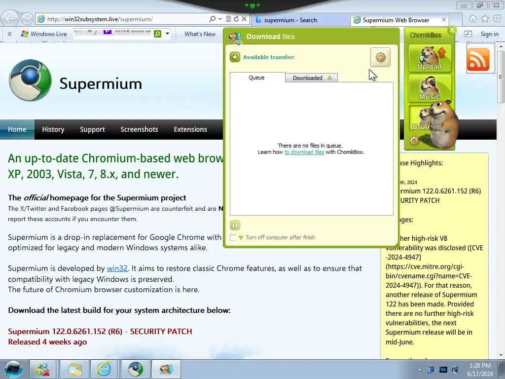This screenshot has width=505, height=379.
Task: Open compatibility view icon in address bar
Action: [228, 19]
